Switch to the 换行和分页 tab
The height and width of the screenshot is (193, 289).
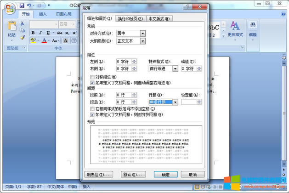(130, 18)
